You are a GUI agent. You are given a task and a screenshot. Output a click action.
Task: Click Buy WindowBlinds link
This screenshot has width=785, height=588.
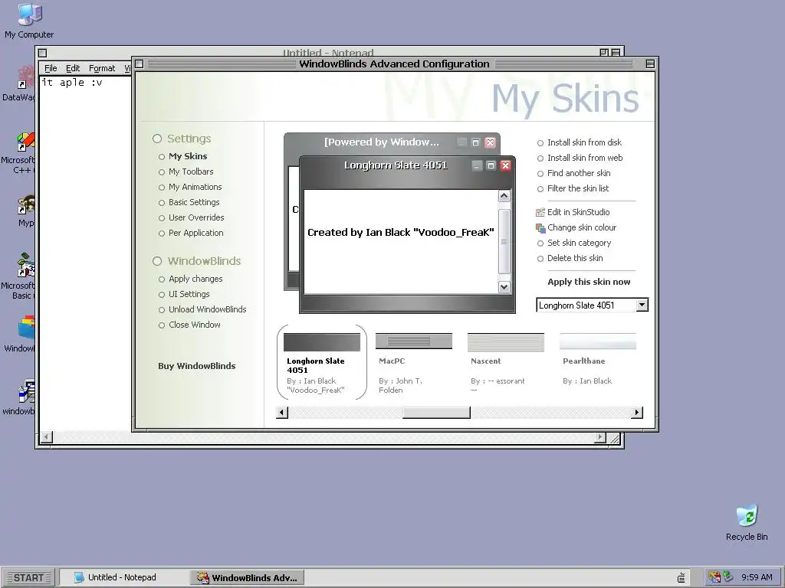point(197,366)
